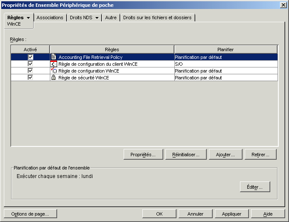Toggle the Règle de sécurité WinCE checkbox

(30, 78)
